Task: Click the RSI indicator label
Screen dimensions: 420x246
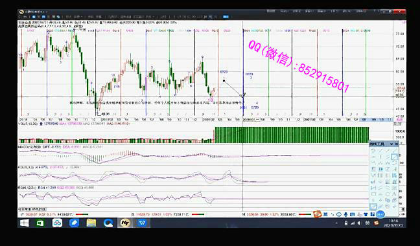Action: [x=26, y=188]
